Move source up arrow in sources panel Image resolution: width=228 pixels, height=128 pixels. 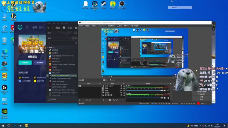pyautogui.click(x=113, y=100)
